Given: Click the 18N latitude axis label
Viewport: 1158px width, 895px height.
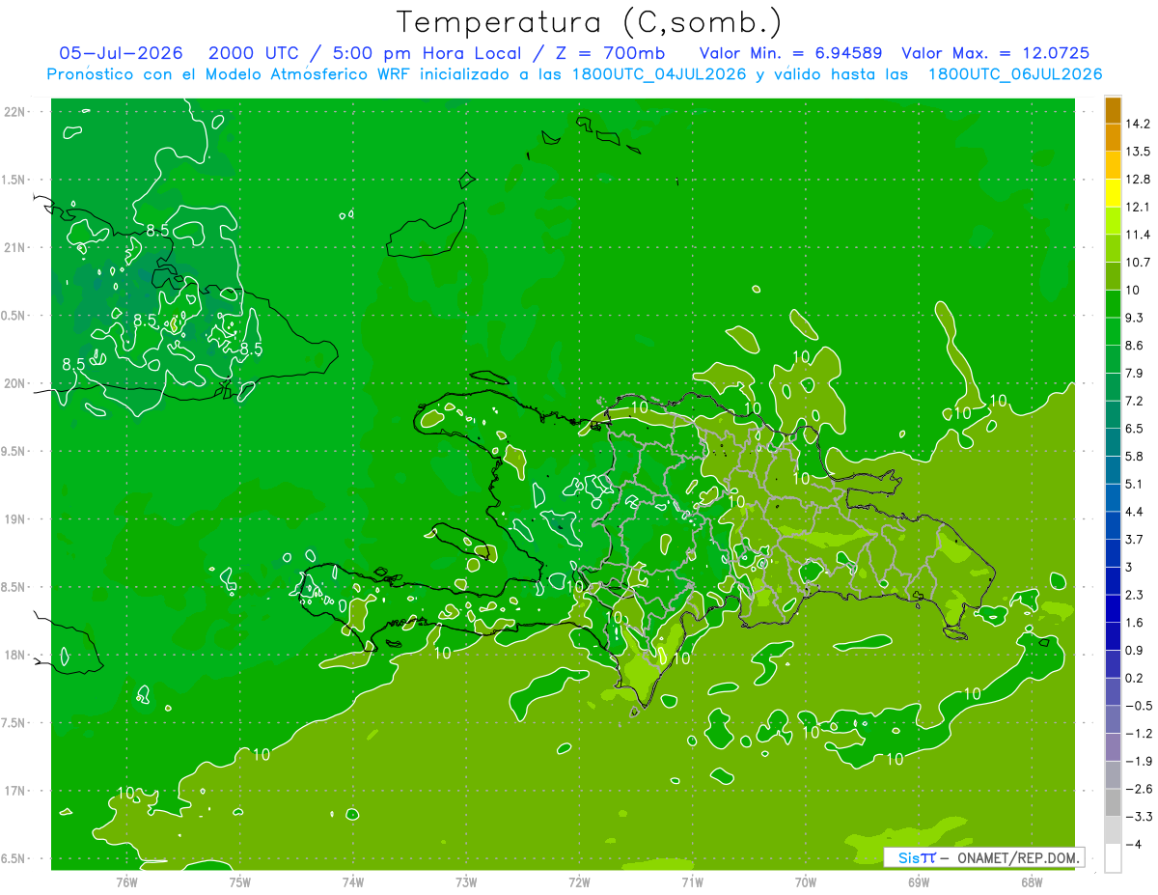Looking at the screenshot, I should pos(15,655).
